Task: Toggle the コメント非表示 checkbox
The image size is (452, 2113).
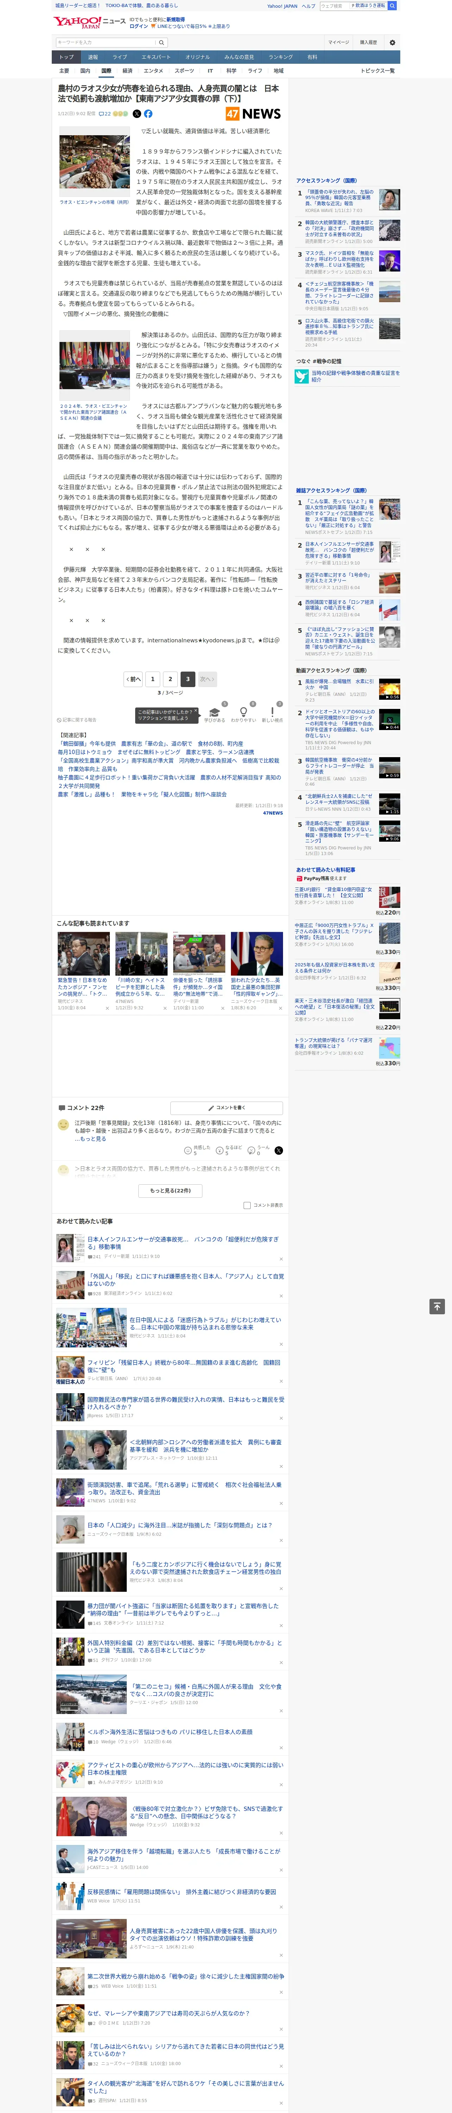Action: (247, 1205)
